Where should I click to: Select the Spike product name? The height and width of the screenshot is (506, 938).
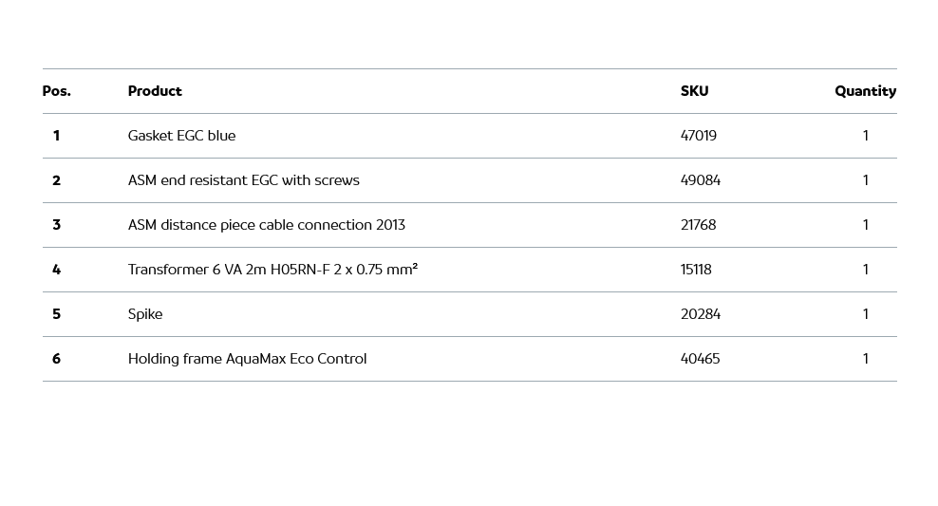(145, 314)
